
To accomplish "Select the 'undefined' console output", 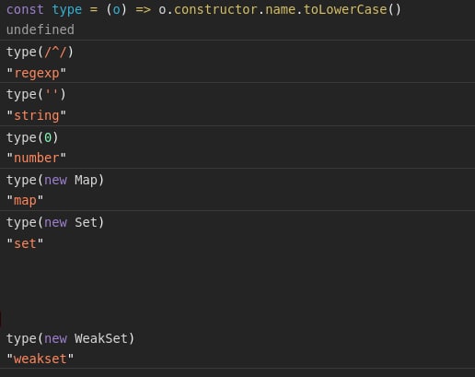I will [41, 29].
